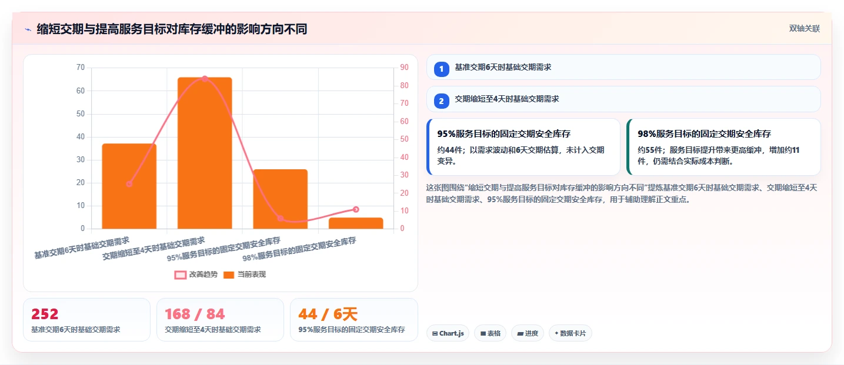Click right axis value 90
The width and height of the screenshot is (844, 365).
[405, 68]
